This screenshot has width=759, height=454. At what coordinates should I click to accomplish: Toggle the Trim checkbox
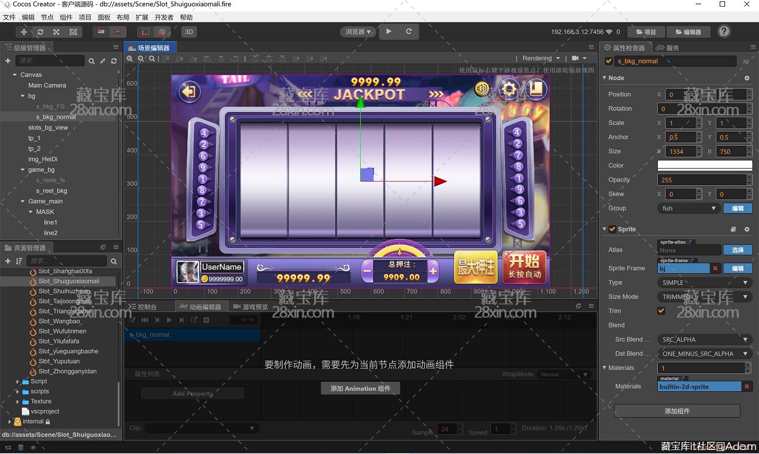tap(661, 311)
